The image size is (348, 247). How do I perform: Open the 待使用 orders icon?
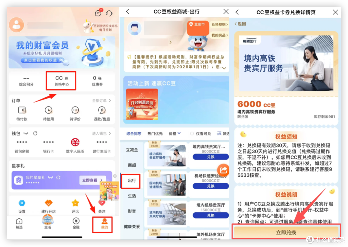(x=48, y=110)
